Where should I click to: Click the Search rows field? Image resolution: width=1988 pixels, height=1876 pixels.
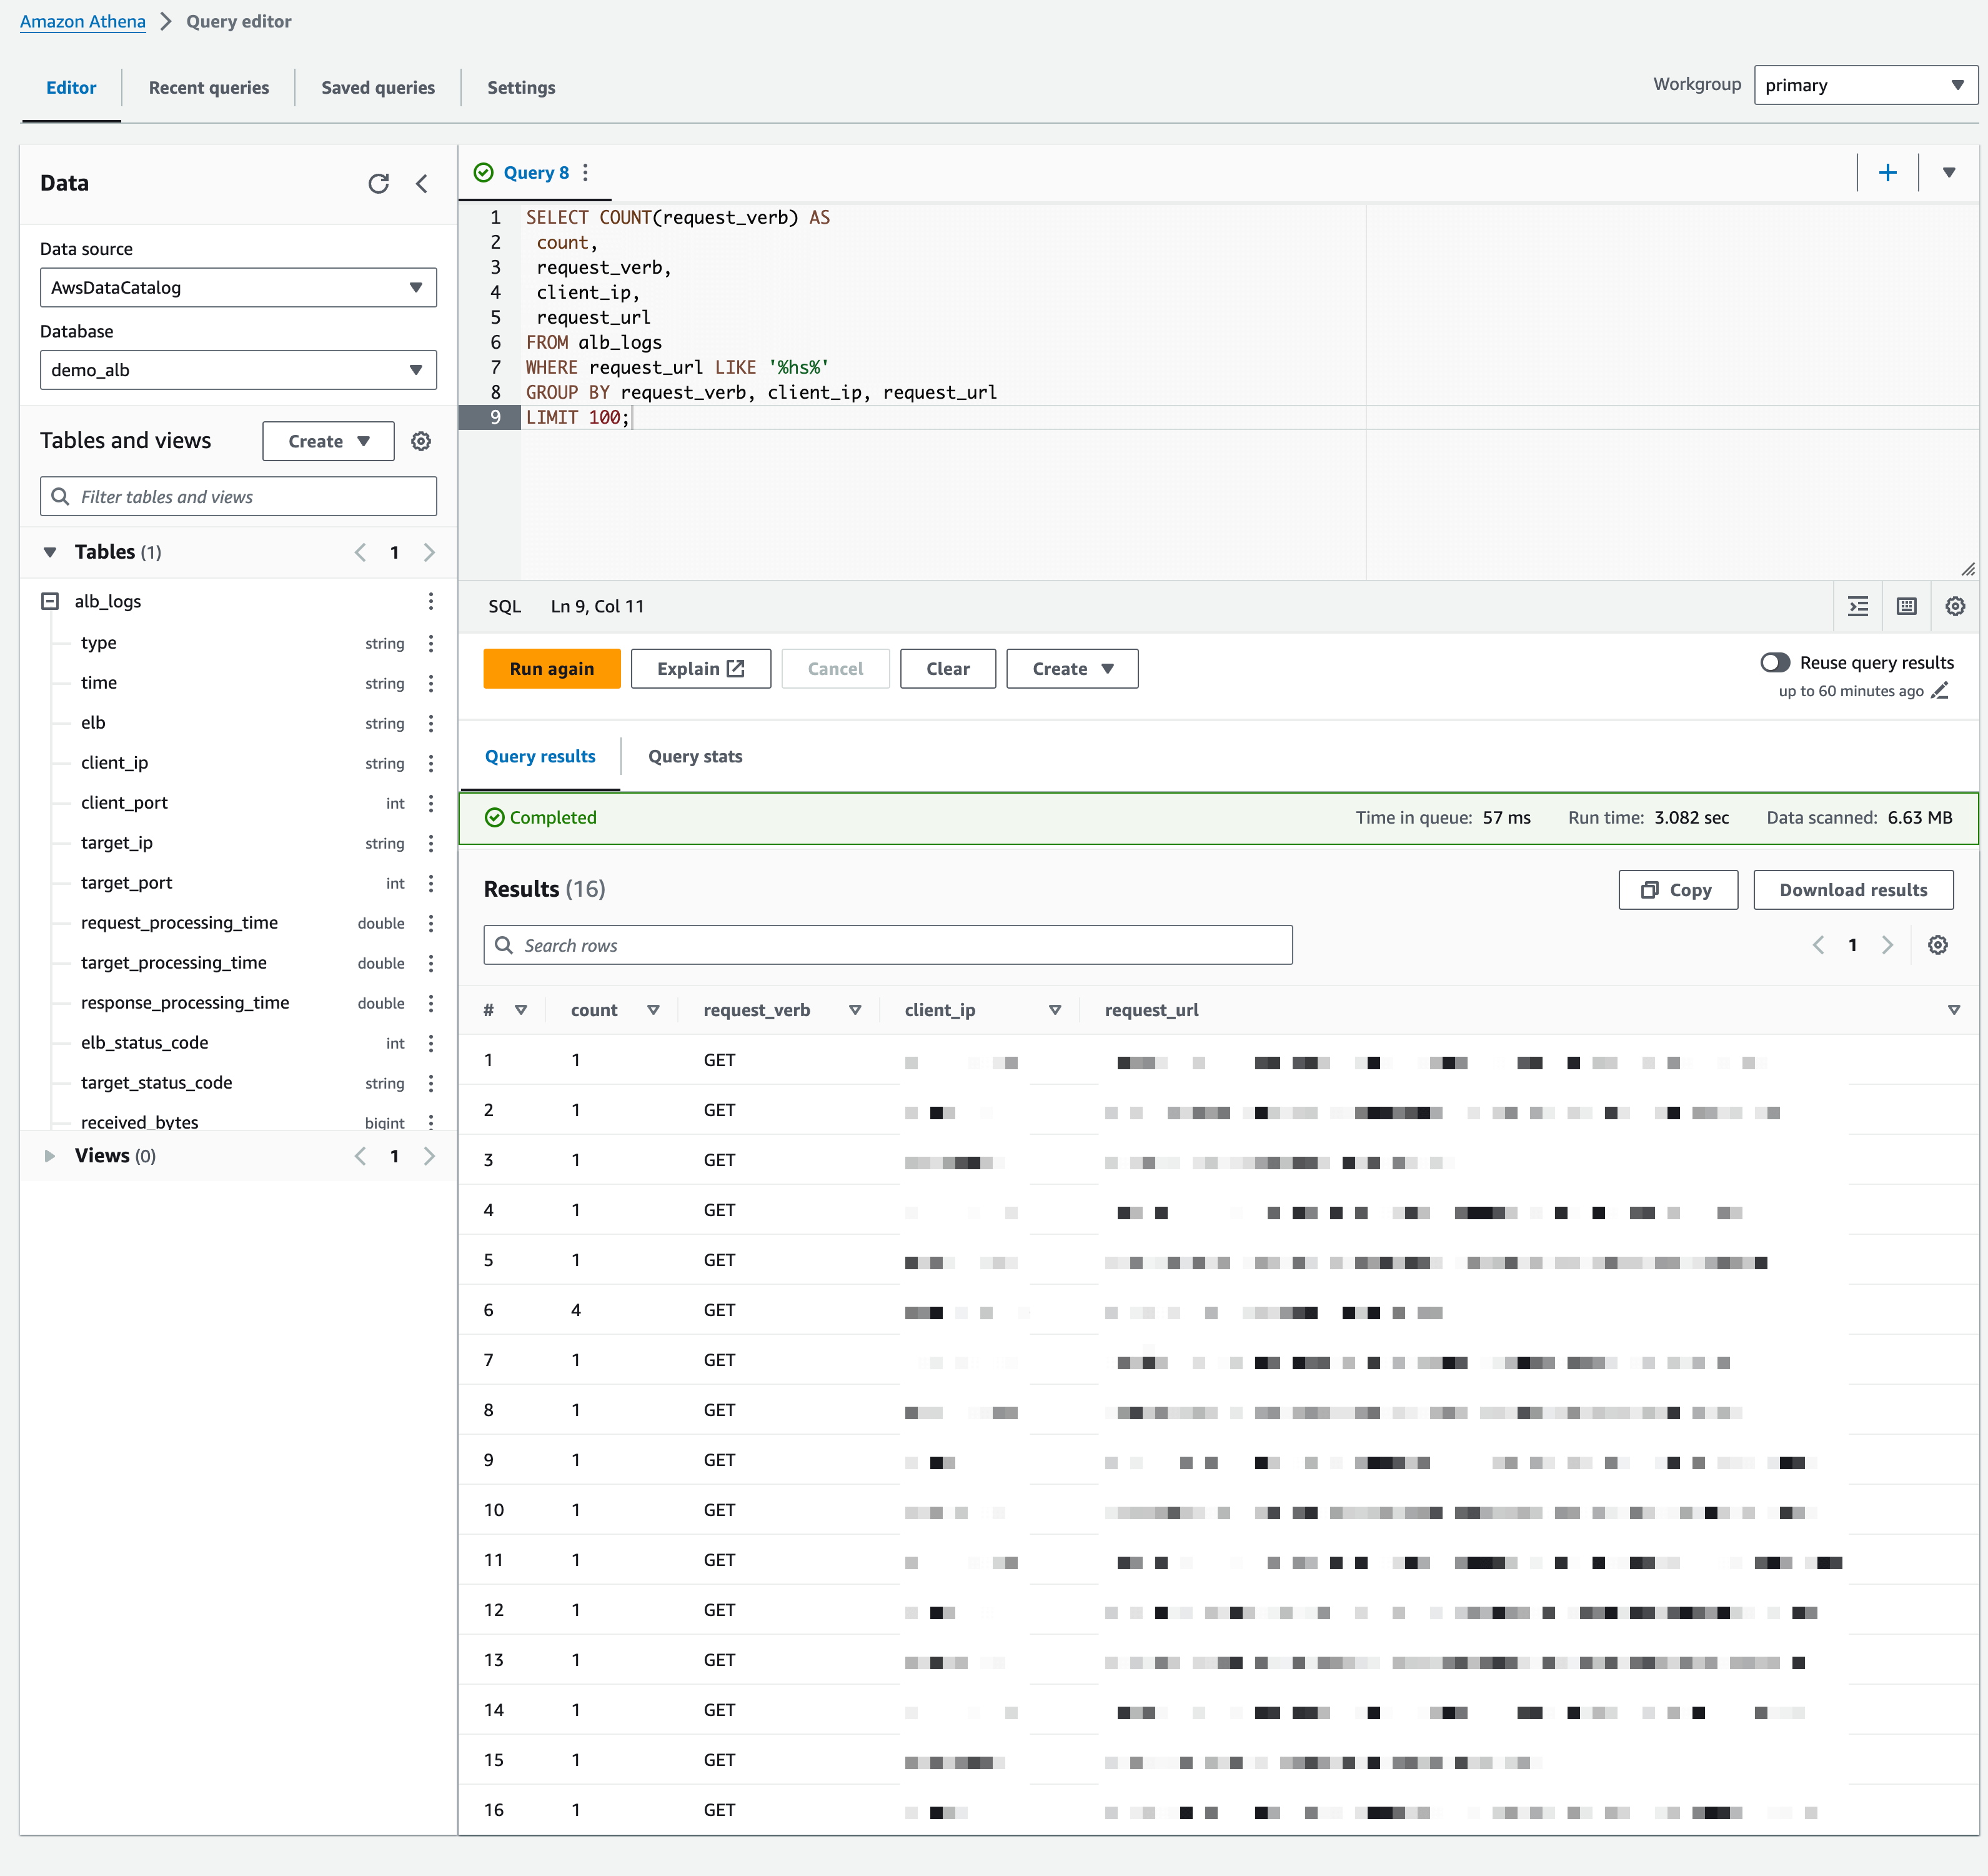pyautogui.click(x=888, y=945)
